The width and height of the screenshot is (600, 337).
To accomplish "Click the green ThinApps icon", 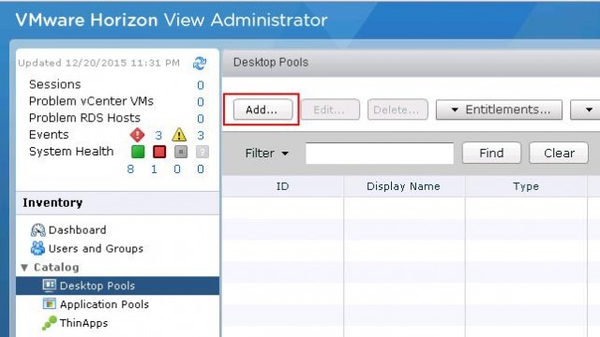I will (49, 323).
